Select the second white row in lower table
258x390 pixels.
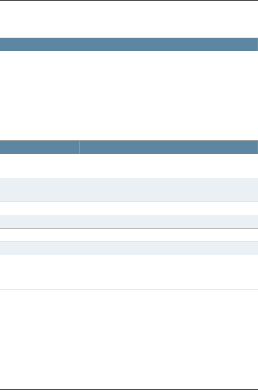click(x=129, y=208)
